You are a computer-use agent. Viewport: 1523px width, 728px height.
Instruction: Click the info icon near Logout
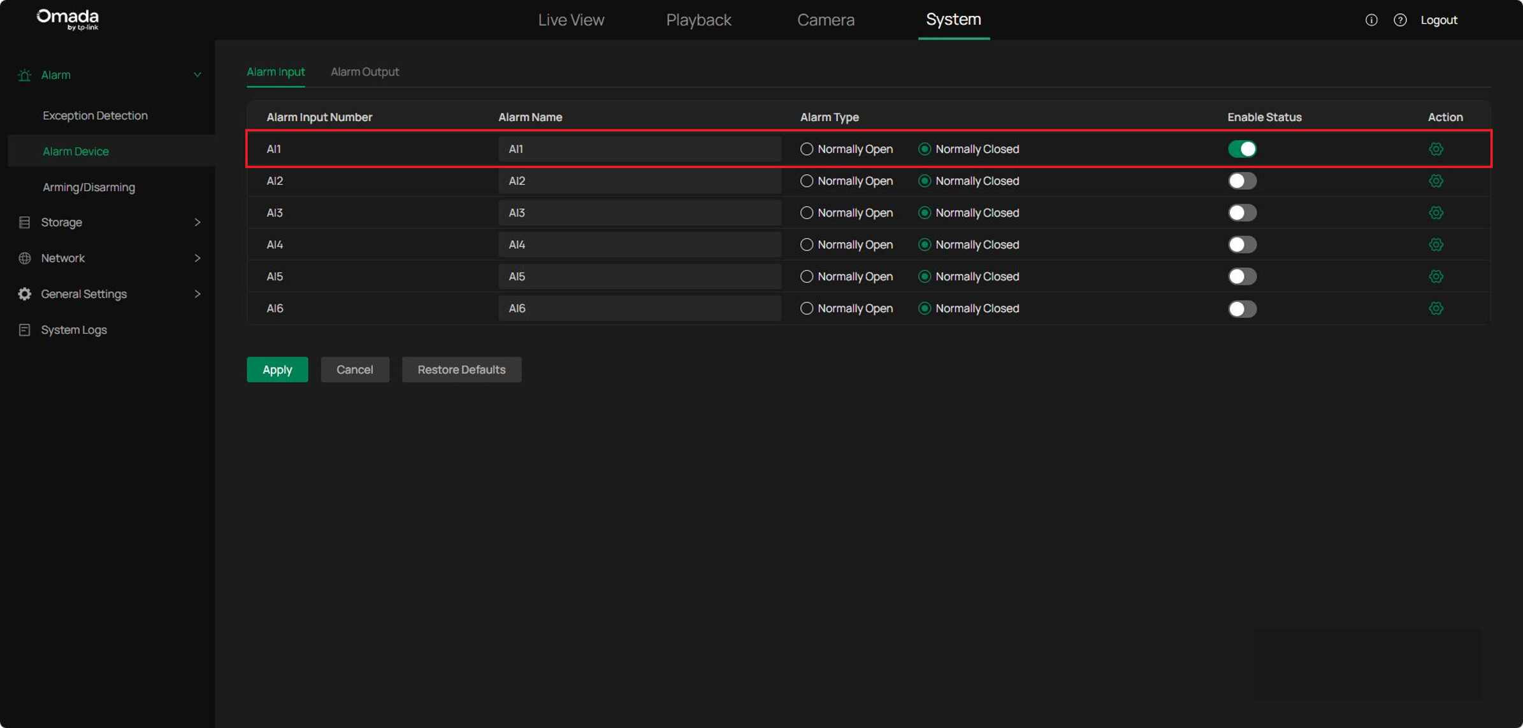[x=1371, y=20]
